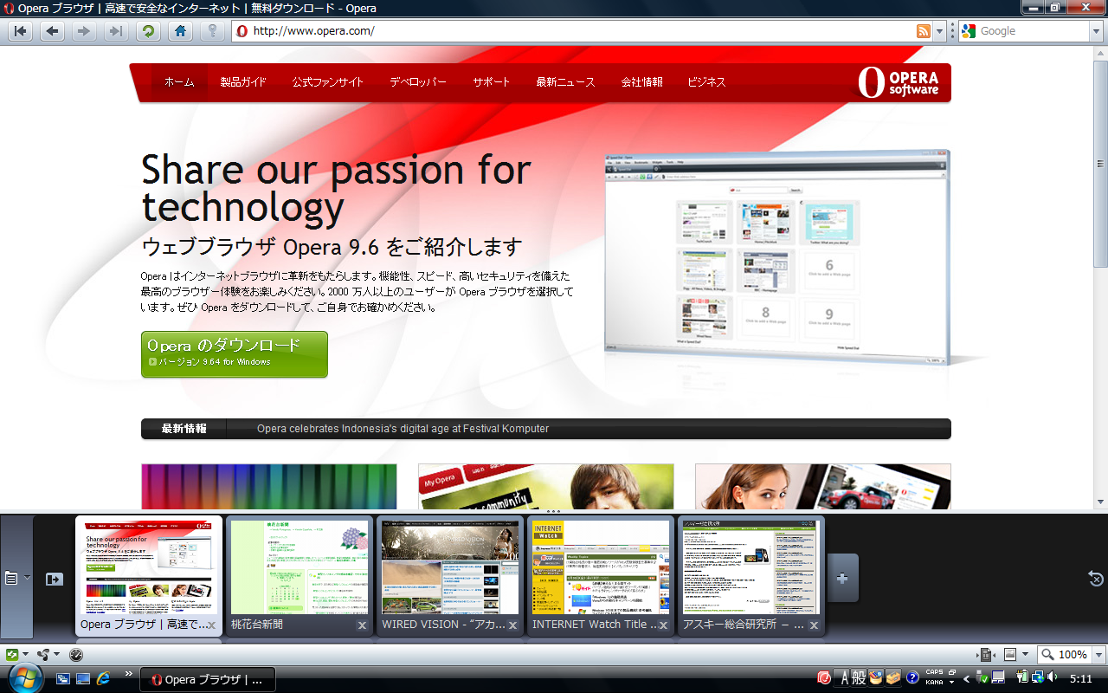Open the address bar history dropdown
1108x693 pixels.
940,31
